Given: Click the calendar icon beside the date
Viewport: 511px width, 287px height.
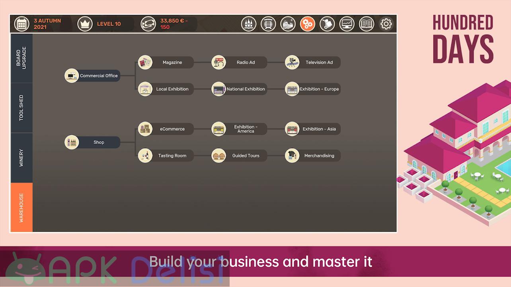Looking at the screenshot, I should pos(22,24).
